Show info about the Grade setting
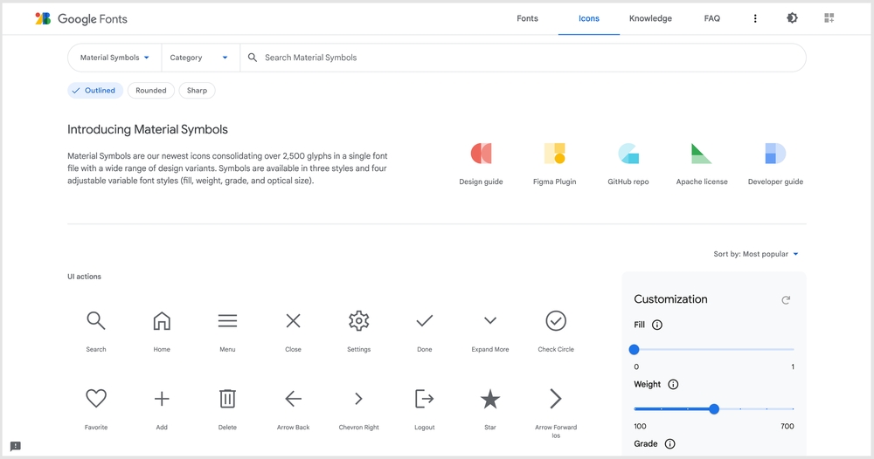Image resolution: width=874 pixels, height=459 pixels. [x=670, y=444]
